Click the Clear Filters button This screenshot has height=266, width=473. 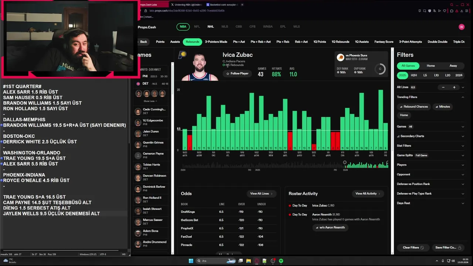(413, 248)
